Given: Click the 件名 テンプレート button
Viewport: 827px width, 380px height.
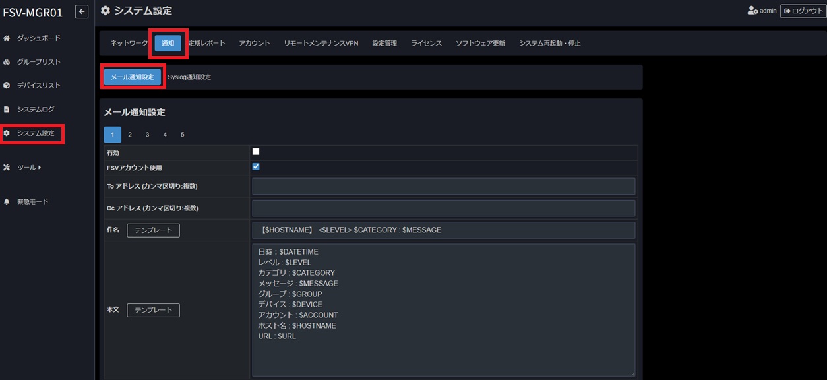Looking at the screenshot, I should 153,230.
